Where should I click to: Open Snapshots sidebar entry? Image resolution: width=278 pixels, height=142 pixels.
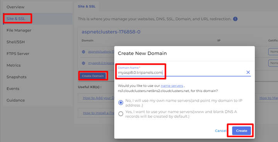(x=17, y=77)
